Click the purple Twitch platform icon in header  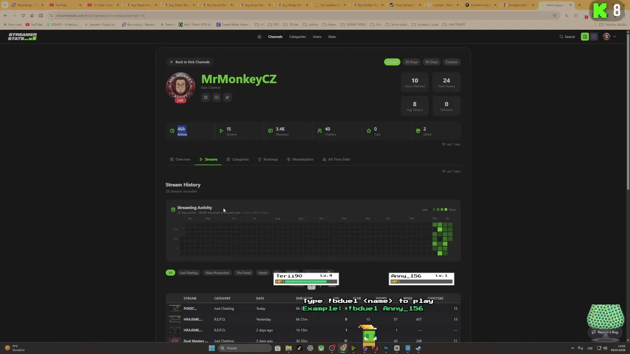pyautogui.click(x=594, y=36)
